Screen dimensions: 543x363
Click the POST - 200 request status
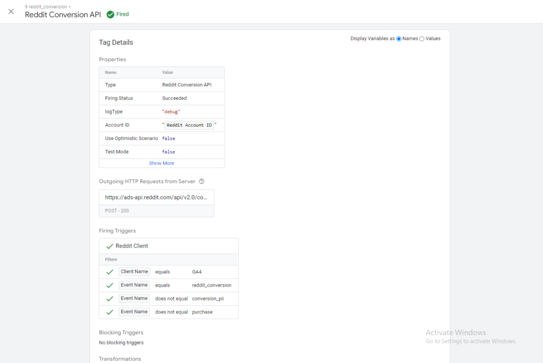(x=117, y=211)
